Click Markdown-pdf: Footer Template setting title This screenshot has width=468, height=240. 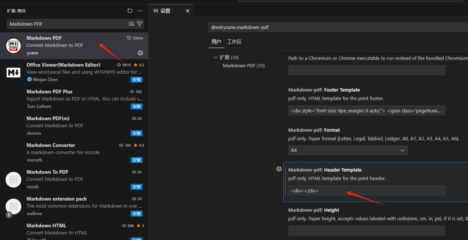click(x=324, y=90)
